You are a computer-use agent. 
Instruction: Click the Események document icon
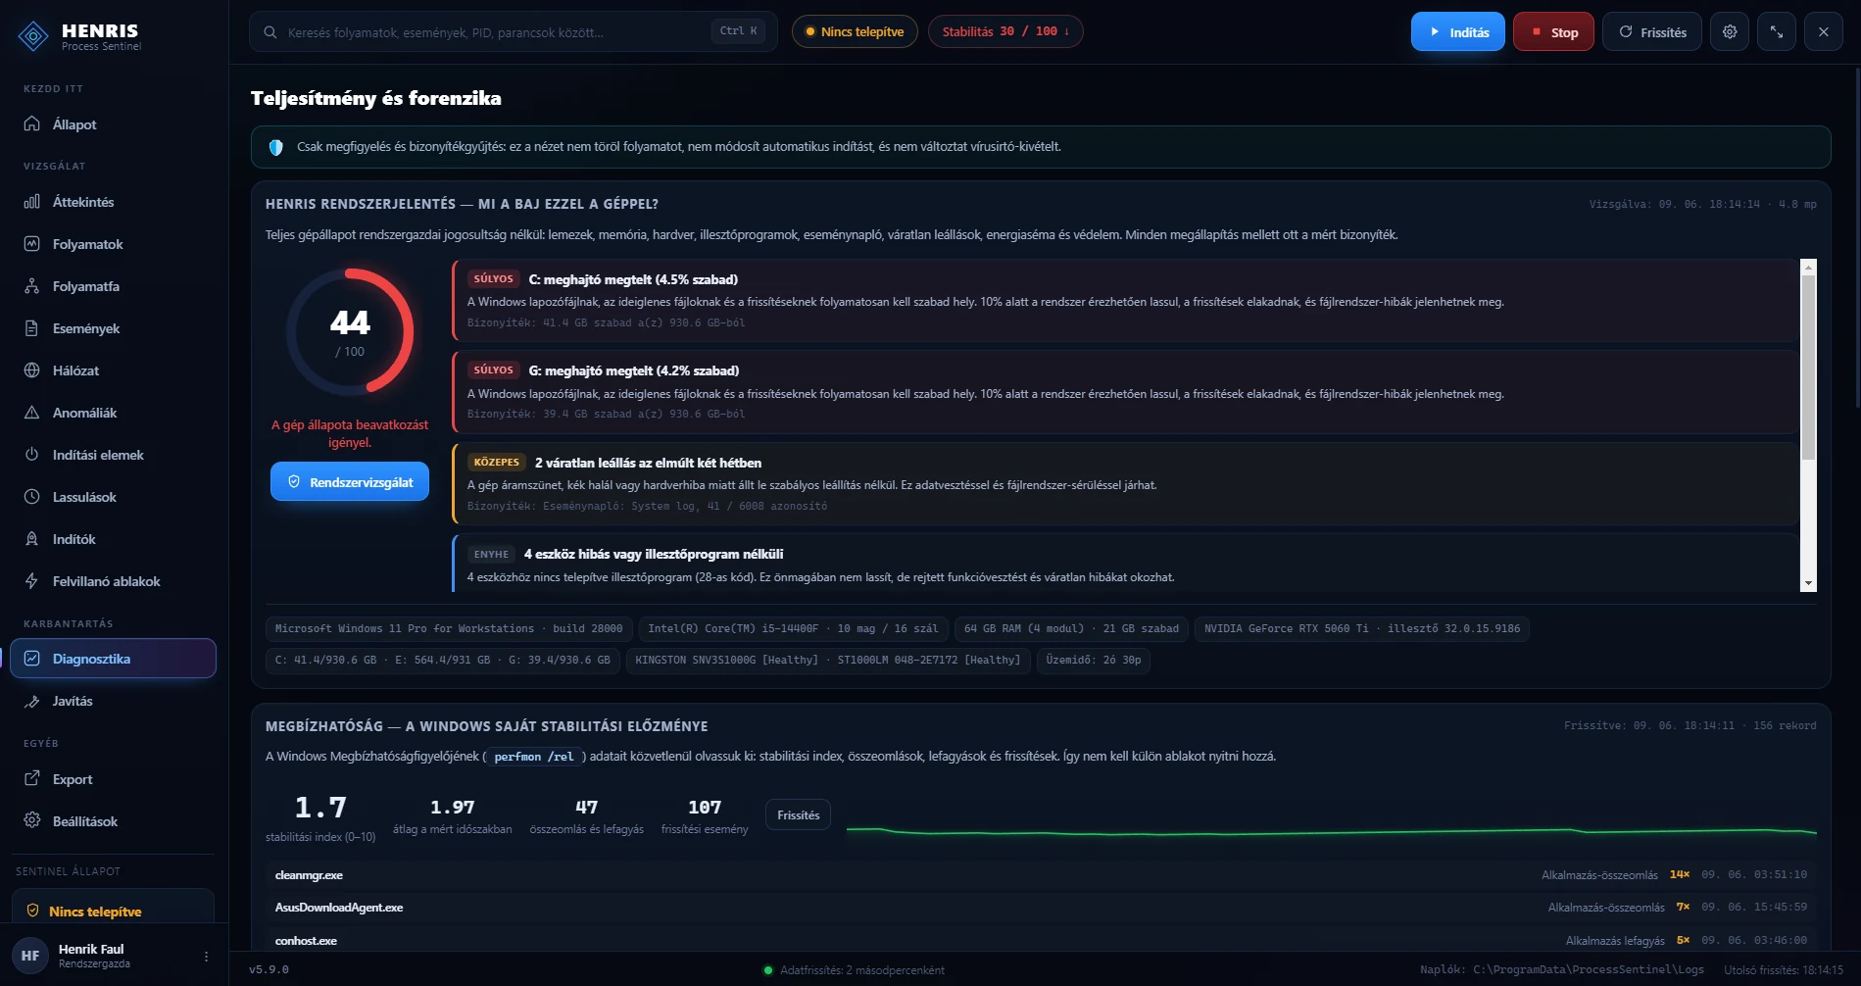[32, 328]
